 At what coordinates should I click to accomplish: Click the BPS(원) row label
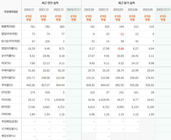6,107
